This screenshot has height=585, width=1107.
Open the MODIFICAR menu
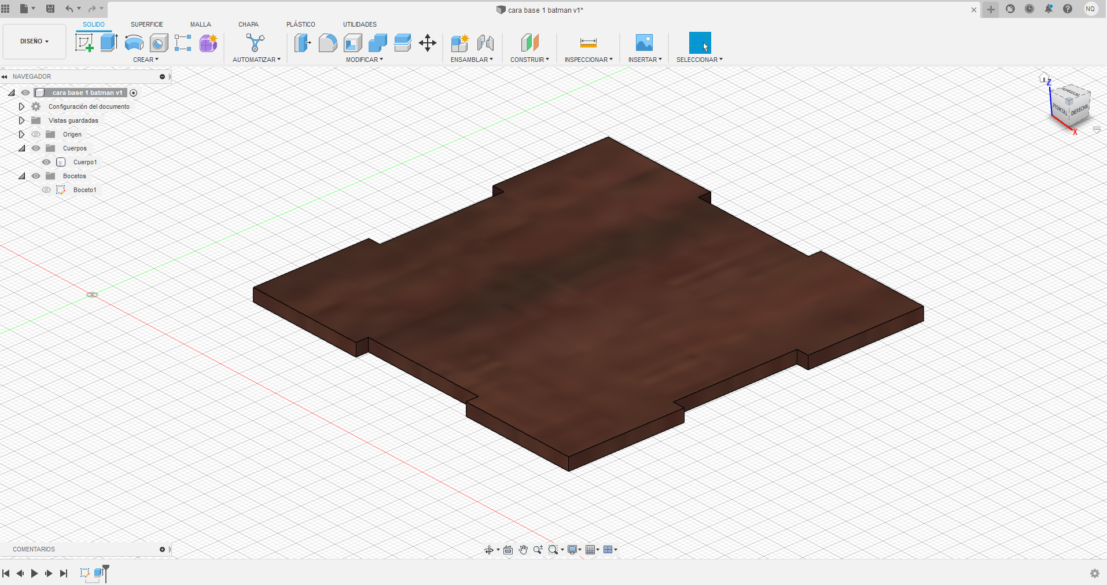pos(364,60)
